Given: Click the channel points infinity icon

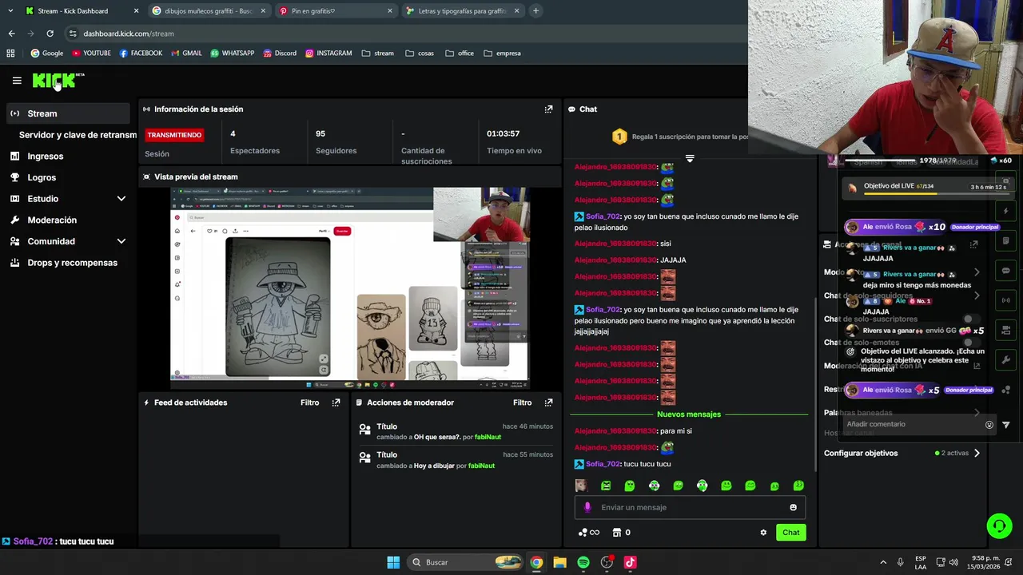Looking at the screenshot, I should click(x=589, y=533).
